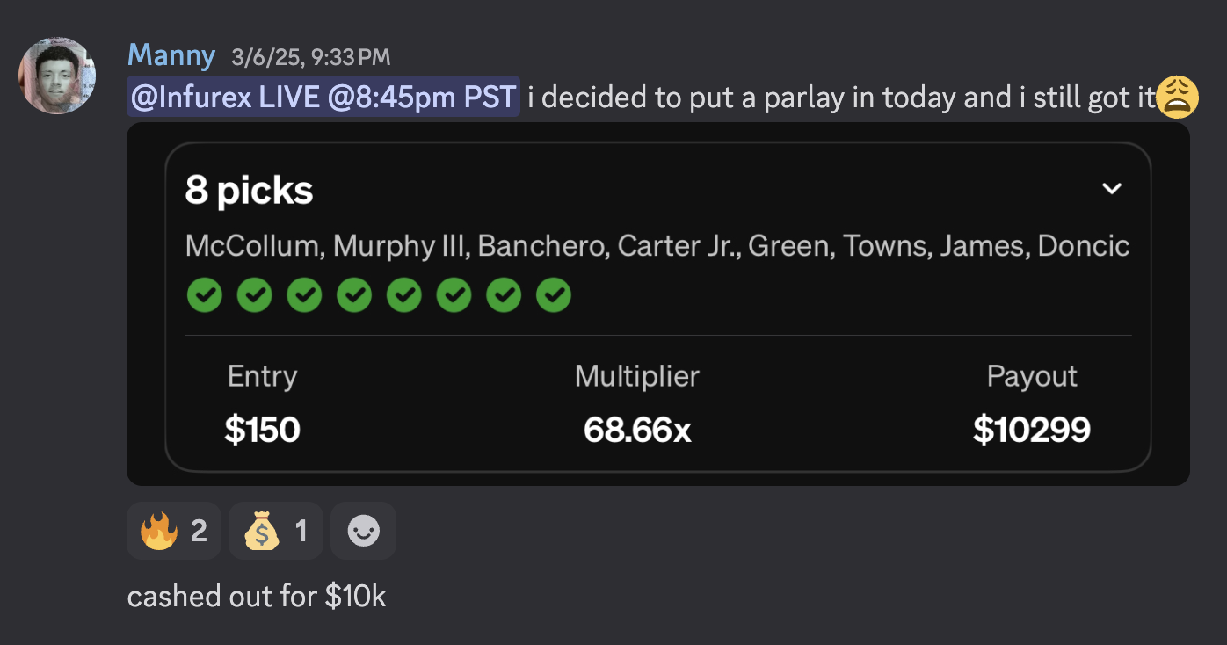Click the fourth green checkmark icon

pos(354,295)
